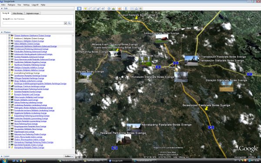Click View in Google Maps icon
The height and width of the screenshot is (163, 261).
[x=141, y=9]
